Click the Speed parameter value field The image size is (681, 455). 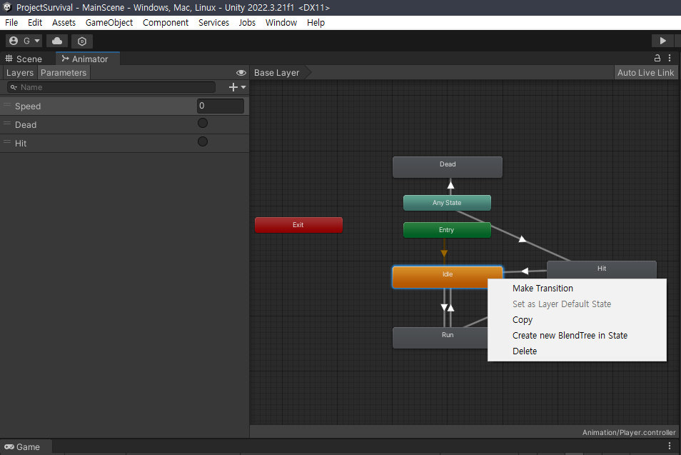pos(221,106)
